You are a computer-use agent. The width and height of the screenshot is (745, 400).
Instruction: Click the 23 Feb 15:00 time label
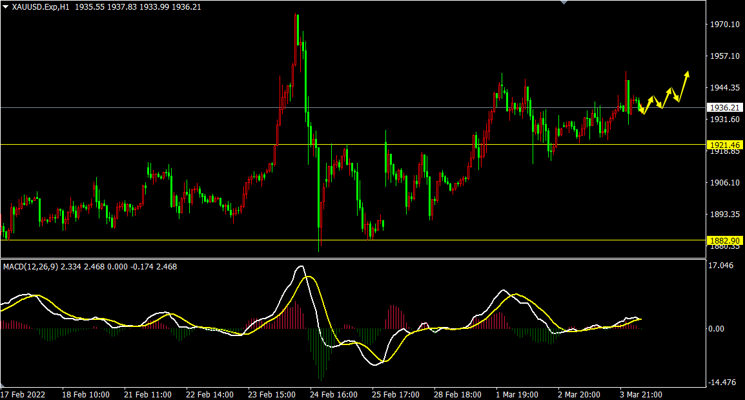[272, 395]
